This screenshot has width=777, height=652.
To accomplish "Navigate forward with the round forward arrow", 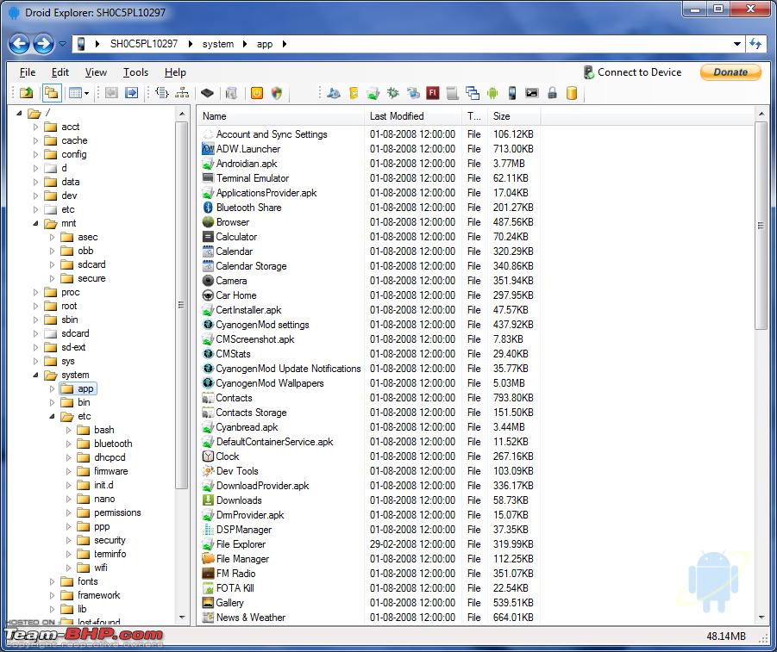I will [x=44, y=44].
